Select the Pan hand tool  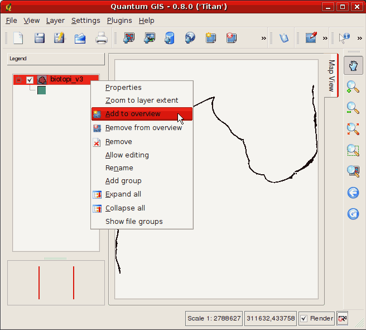(353, 65)
